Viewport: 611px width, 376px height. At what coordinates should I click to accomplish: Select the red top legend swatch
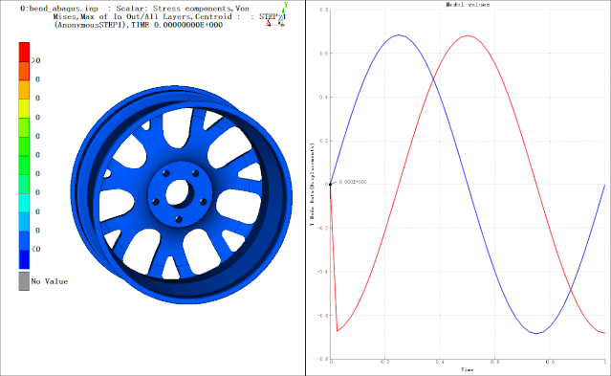(24, 52)
